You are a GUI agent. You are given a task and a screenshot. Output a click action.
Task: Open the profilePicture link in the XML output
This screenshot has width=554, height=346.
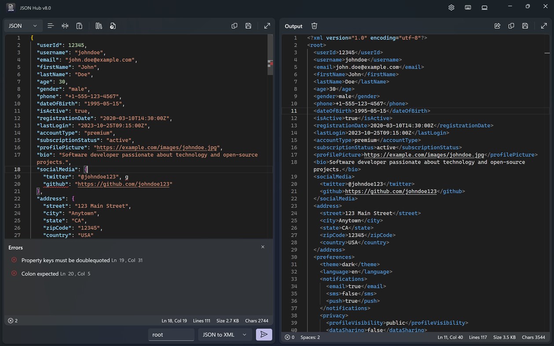click(x=424, y=155)
